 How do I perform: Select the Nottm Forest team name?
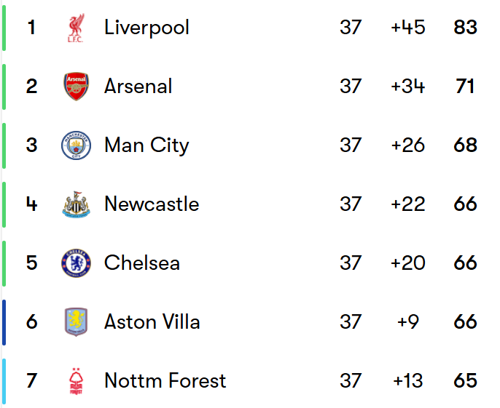click(165, 381)
